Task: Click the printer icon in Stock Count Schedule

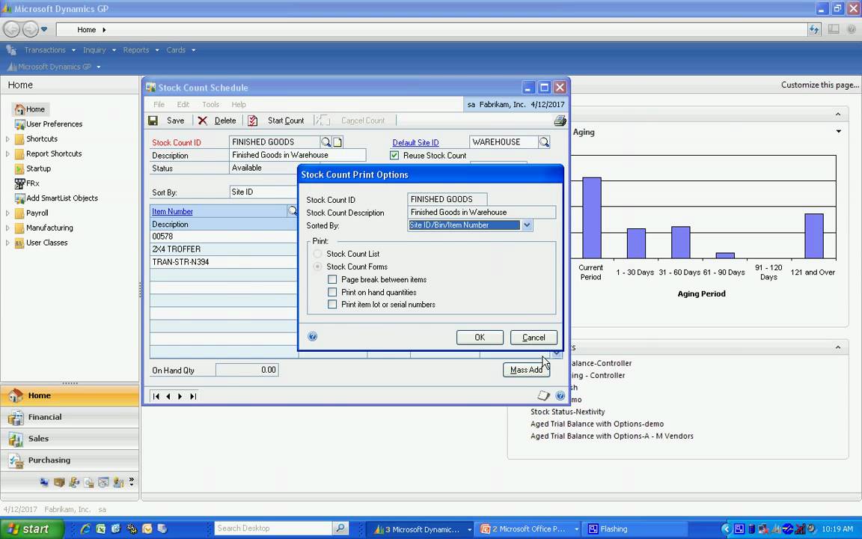Action: coord(560,121)
